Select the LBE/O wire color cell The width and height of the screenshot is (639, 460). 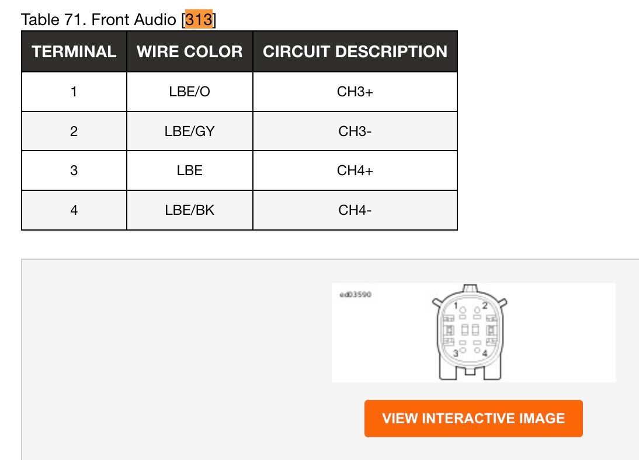click(189, 92)
